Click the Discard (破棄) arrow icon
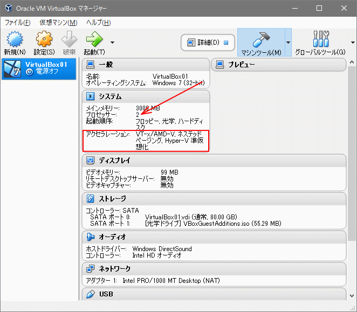Image resolution: width=357 pixels, height=312 pixels. coord(69,39)
